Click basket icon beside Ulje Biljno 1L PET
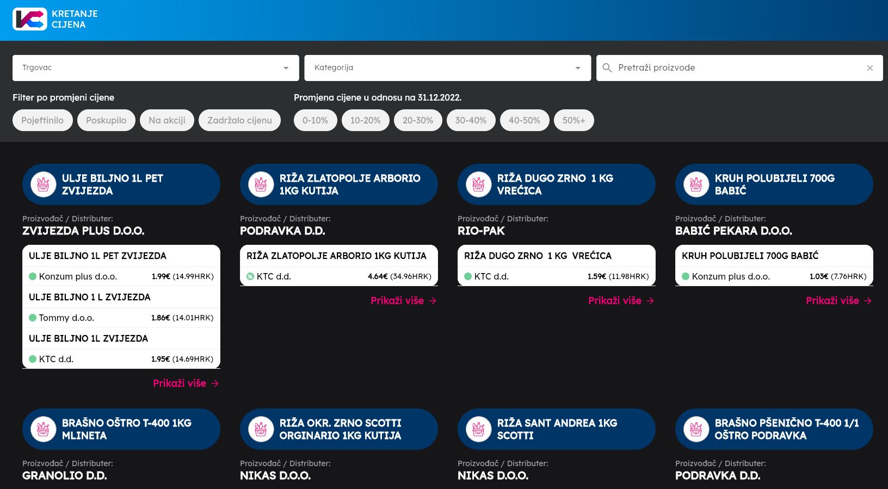888x489 pixels. click(x=43, y=184)
